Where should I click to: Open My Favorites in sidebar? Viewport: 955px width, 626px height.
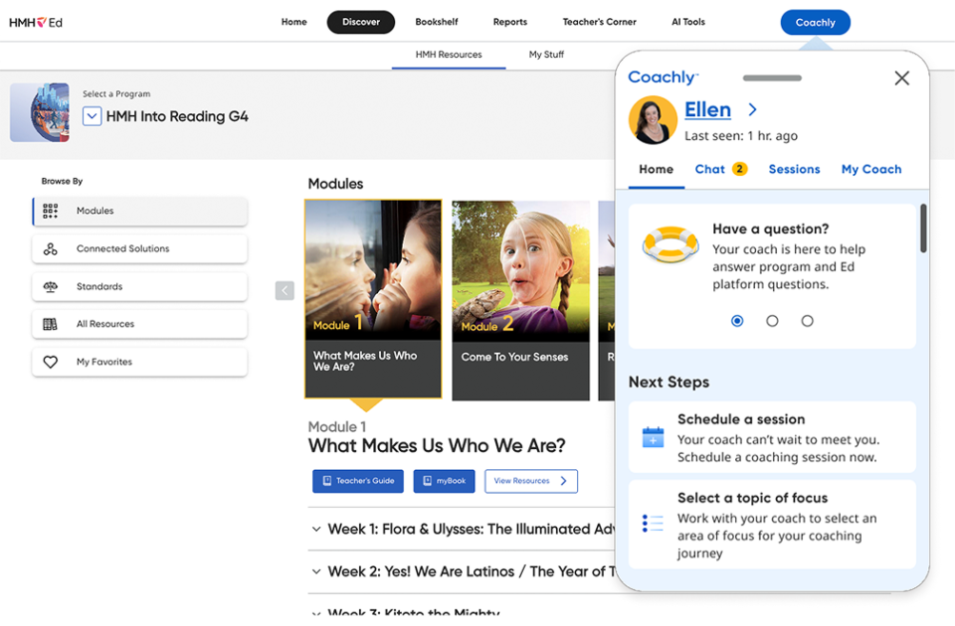(x=140, y=362)
